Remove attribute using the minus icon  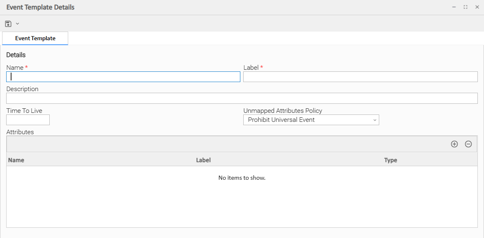tap(468, 144)
